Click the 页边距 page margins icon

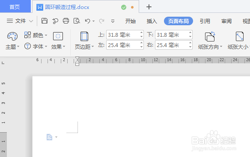pyautogui.click(x=84, y=36)
